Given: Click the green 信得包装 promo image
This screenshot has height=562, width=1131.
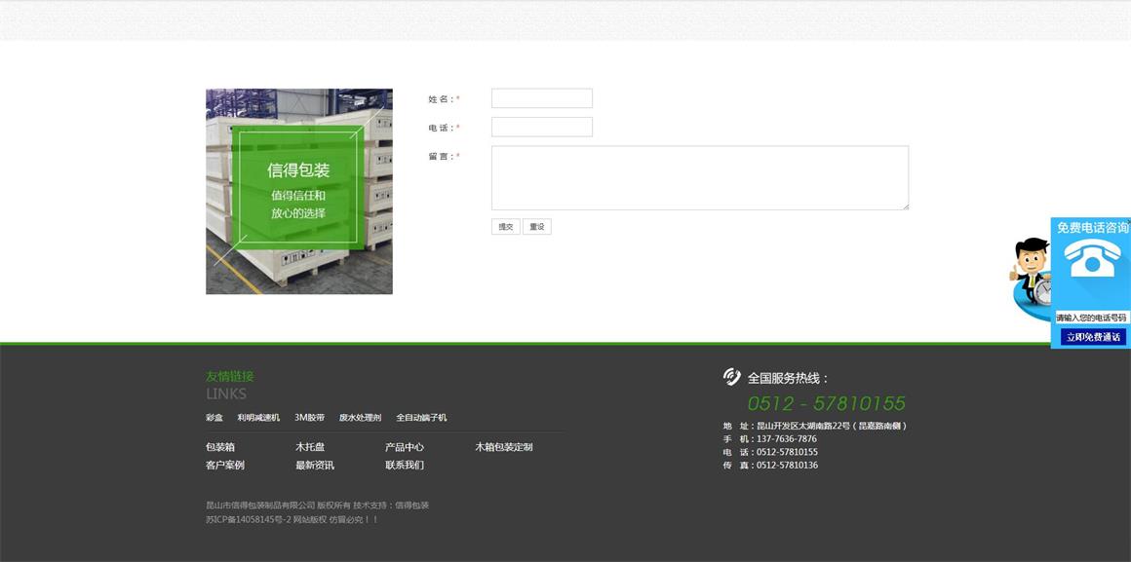Looking at the screenshot, I should pos(298,190).
